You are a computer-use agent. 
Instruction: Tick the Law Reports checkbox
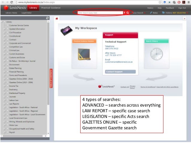click(x=7, y=104)
